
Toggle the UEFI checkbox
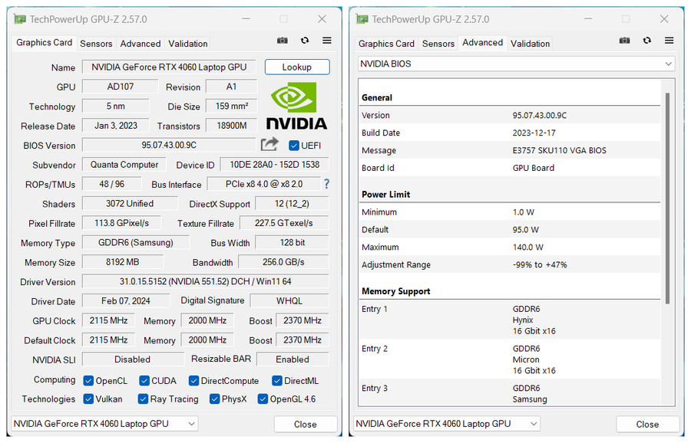click(294, 146)
